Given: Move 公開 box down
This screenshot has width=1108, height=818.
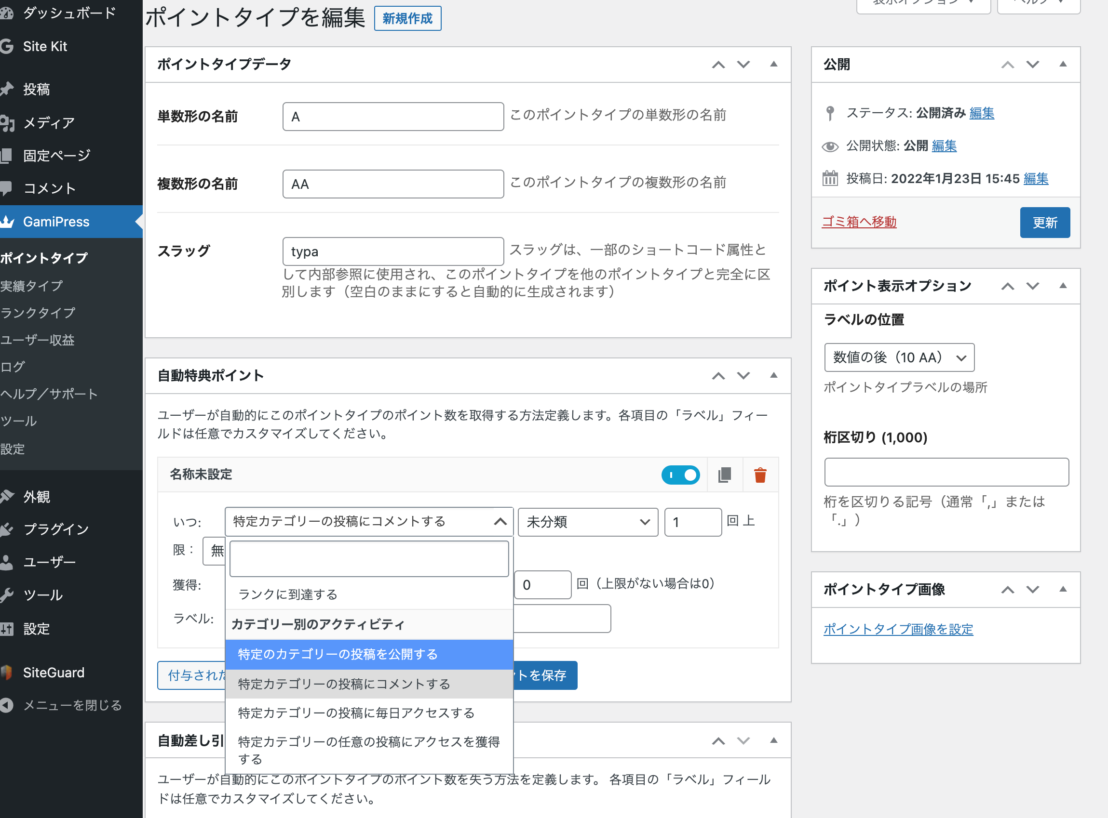Looking at the screenshot, I should coord(1033,65).
